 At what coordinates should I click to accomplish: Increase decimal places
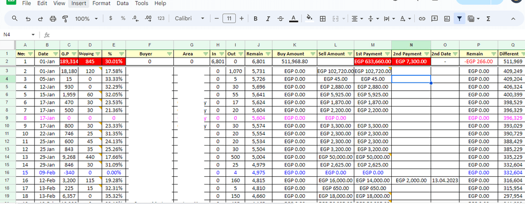coord(148,19)
